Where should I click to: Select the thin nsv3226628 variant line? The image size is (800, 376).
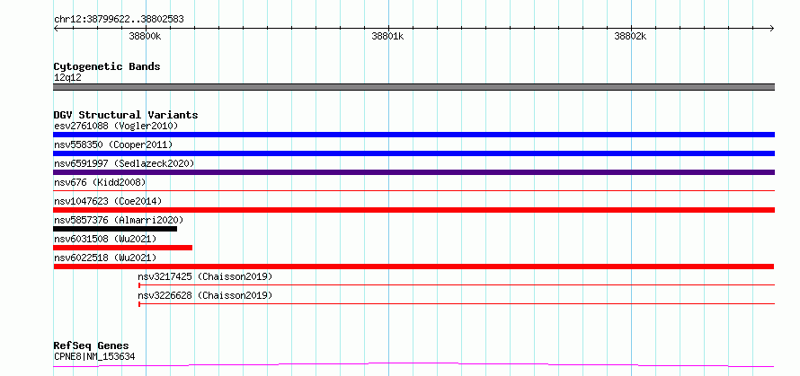click(457, 304)
